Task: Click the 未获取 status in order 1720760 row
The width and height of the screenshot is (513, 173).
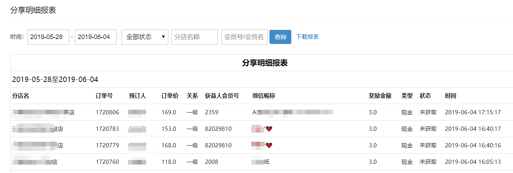Action: (x=428, y=162)
